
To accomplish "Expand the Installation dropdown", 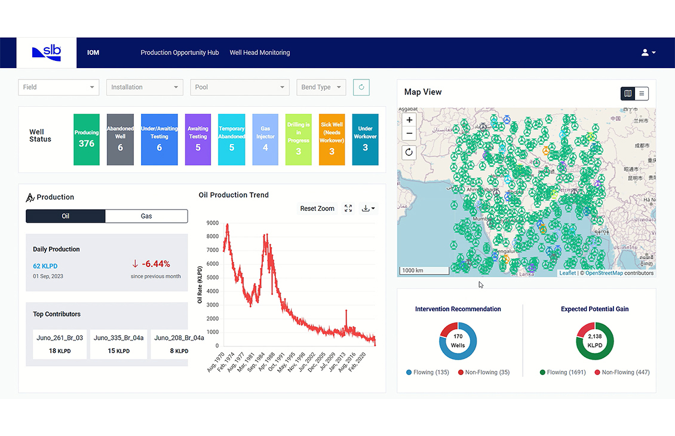I will (x=145, y=87).
